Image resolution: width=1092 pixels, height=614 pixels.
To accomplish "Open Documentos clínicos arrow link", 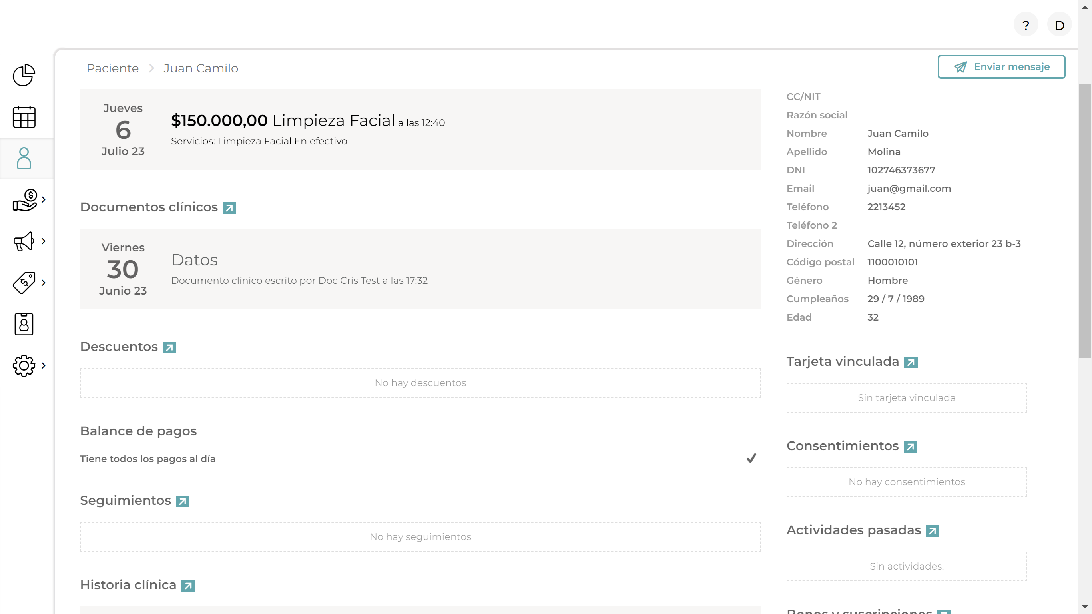I will (x=229, y=208).
